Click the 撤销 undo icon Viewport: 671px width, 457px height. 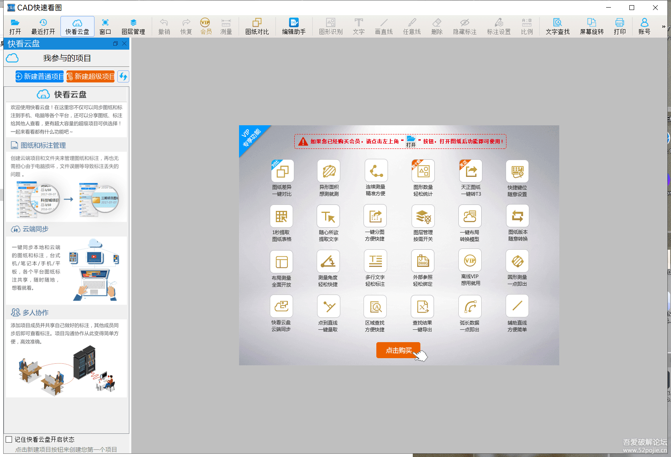click(164, 26)
